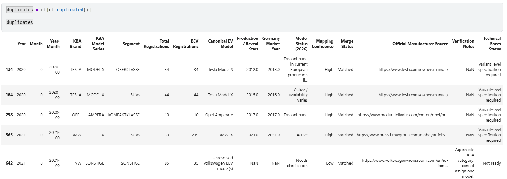This screenshot has height=179, width=507.
Task: Click the code cell input area
Action: (252, 17)
